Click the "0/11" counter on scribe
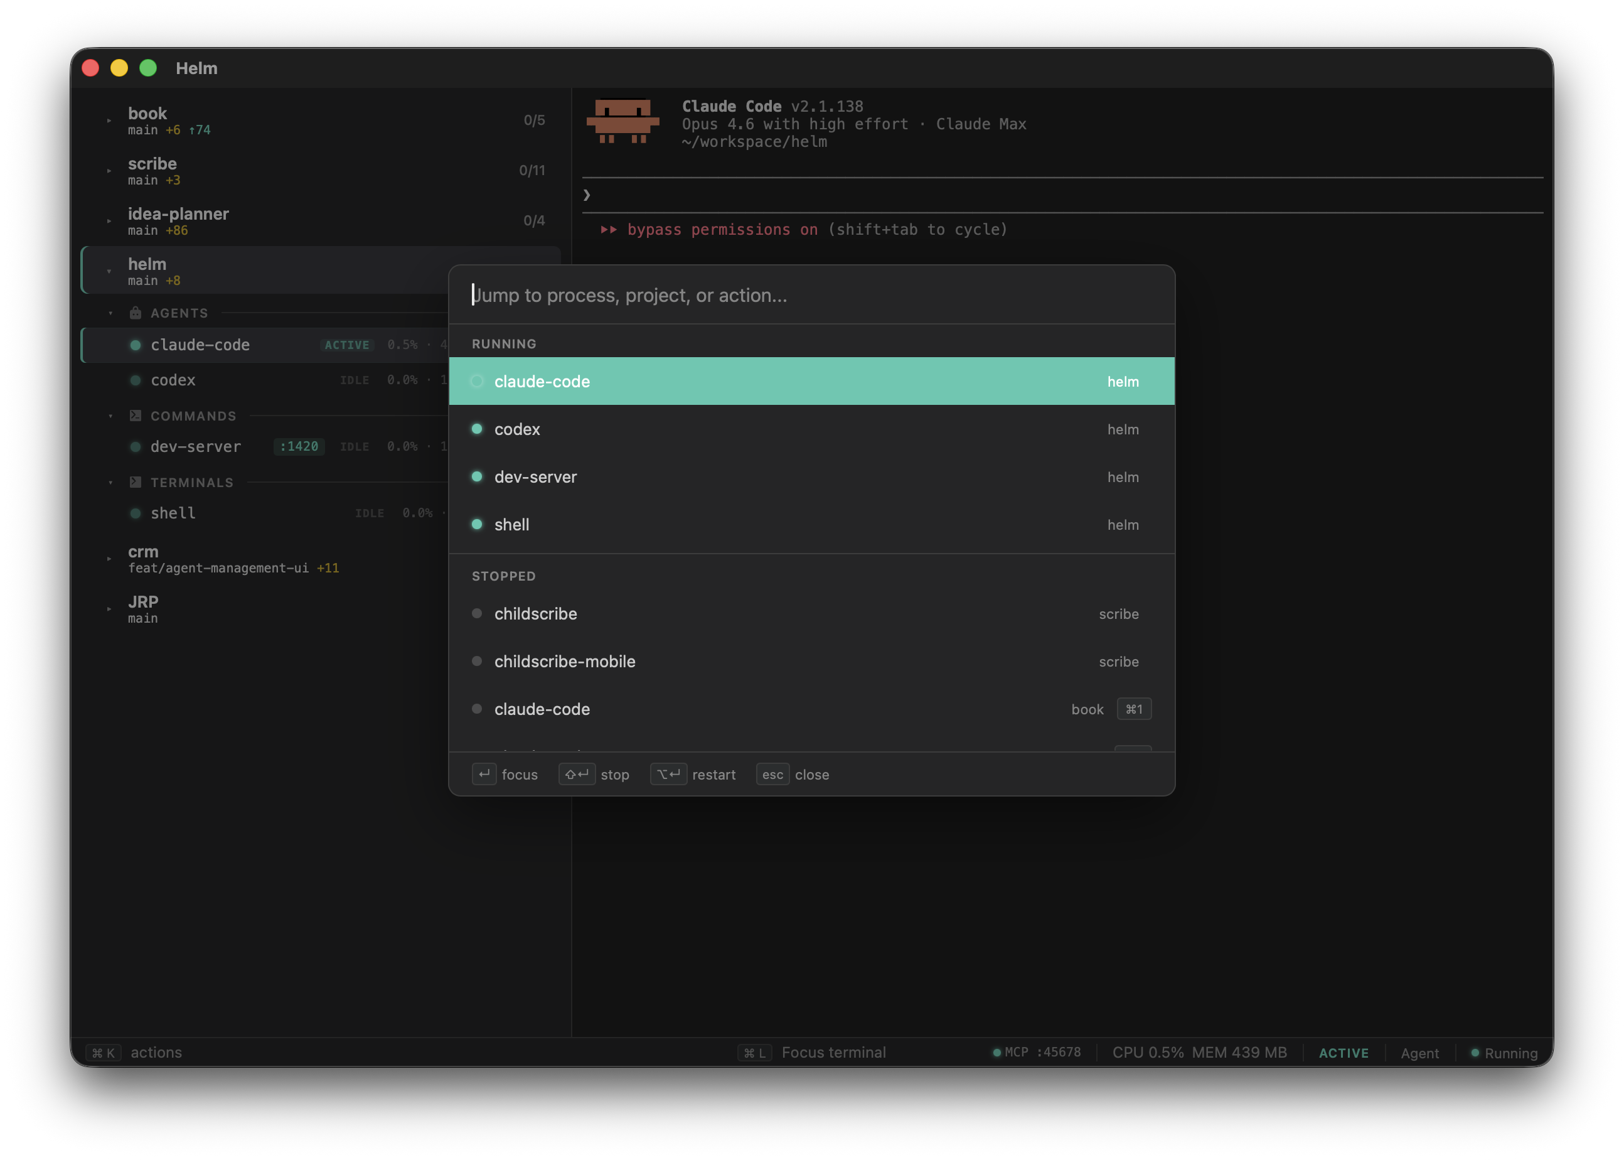Image resolution: width=1624 pixels, height=1160 pixels. pyautogui.click(x=532, y=170)
